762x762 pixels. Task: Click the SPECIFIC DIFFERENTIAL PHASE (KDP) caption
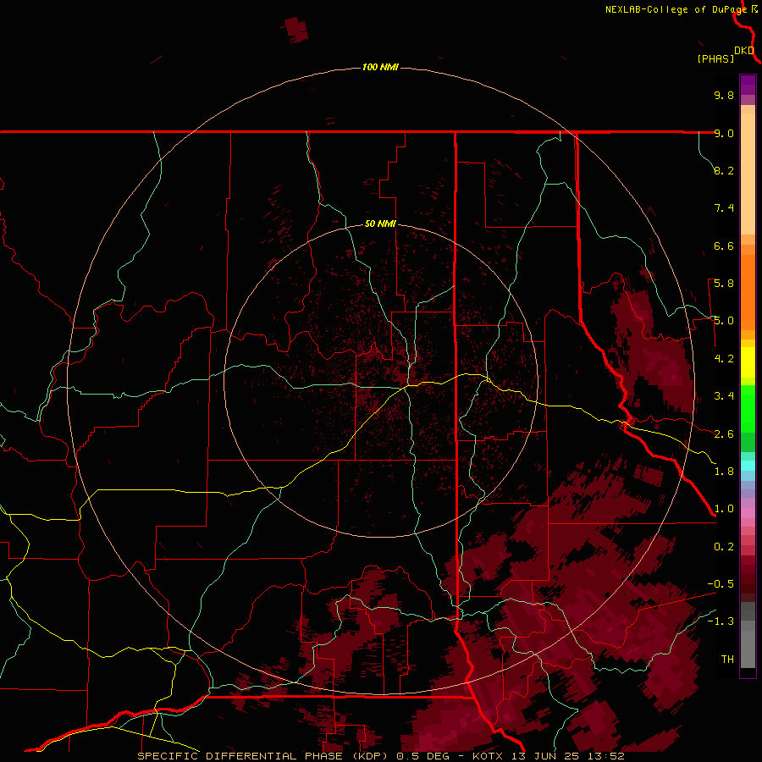[x=264, y=756]
